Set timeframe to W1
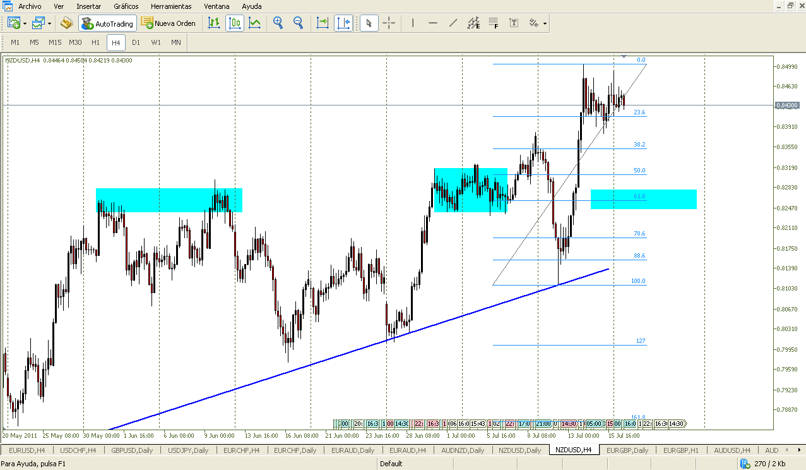Image resolution: width=806 pixels, height=470 pixels. 156,43
